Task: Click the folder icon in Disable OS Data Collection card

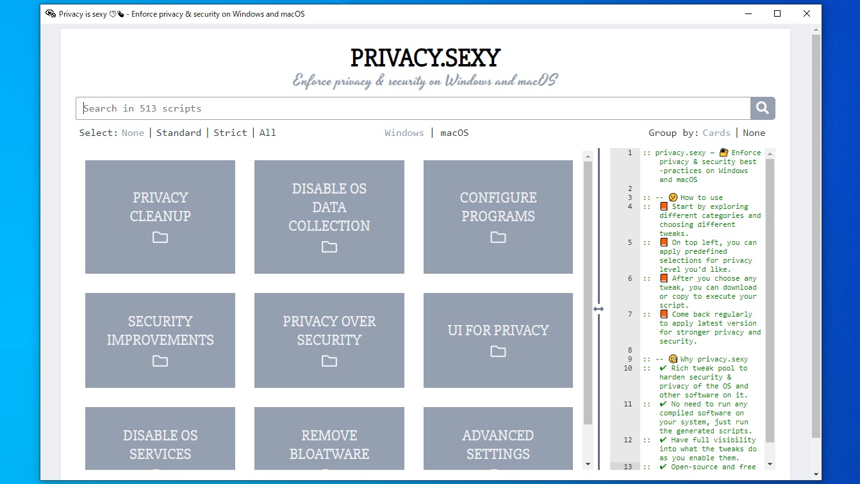Action: point(329,247)
